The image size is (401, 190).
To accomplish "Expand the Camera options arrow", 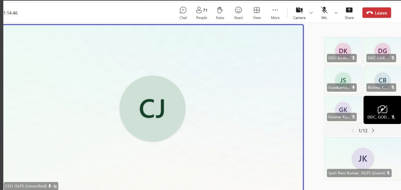I will [x=311, y=13].
